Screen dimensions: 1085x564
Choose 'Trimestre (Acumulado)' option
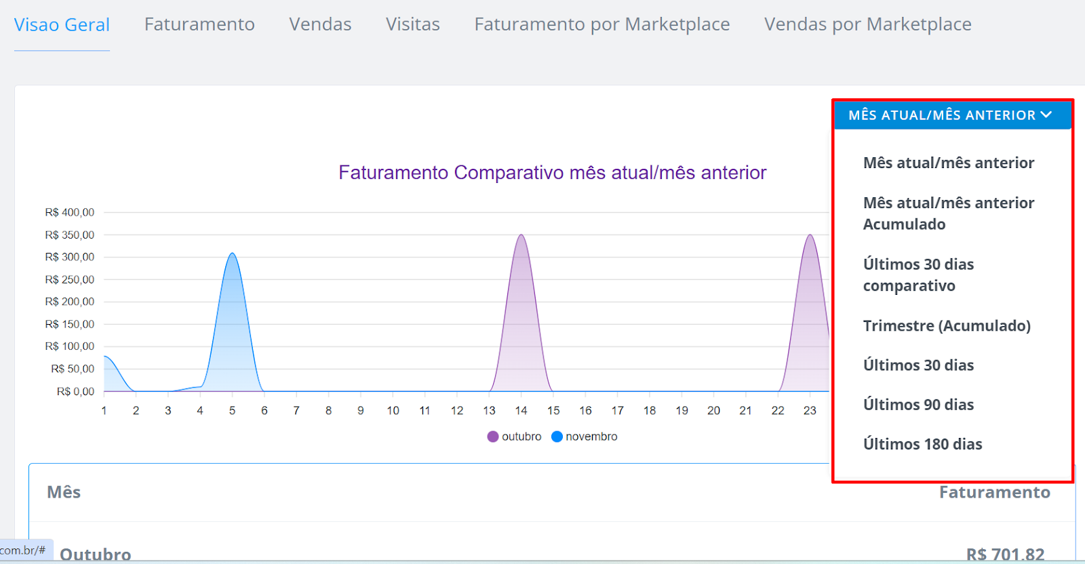[x=947, y=325]
